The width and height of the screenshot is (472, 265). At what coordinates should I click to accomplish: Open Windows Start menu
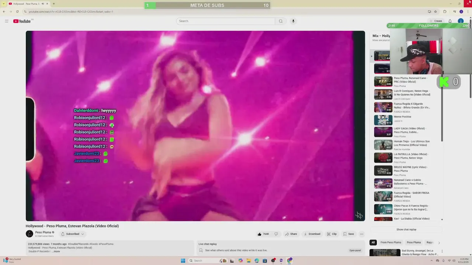(183, 261)
